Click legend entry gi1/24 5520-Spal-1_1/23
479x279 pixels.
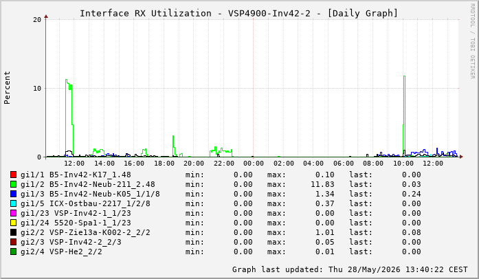click(x=76, y=223)
